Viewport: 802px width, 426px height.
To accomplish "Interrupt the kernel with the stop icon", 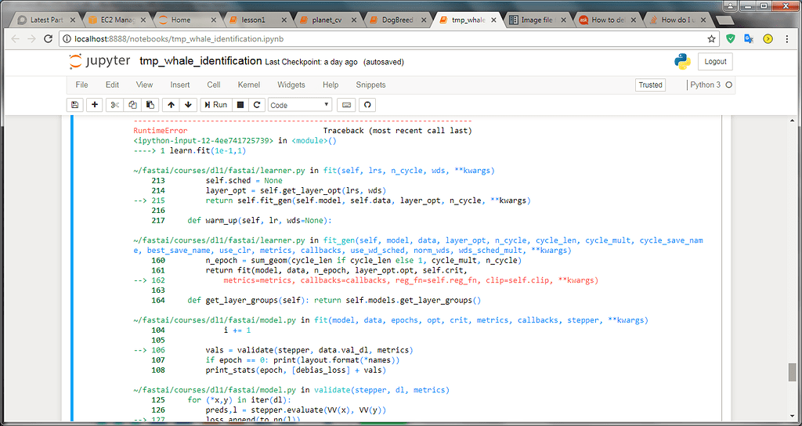I will [240, 105].
